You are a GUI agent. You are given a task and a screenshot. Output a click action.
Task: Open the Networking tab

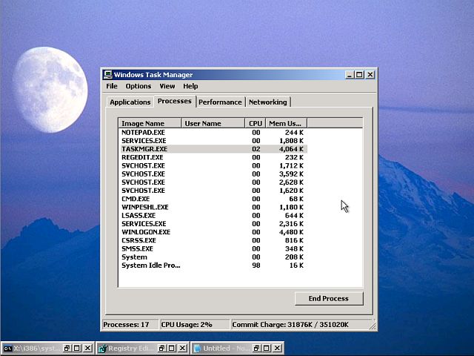[268, 102]
